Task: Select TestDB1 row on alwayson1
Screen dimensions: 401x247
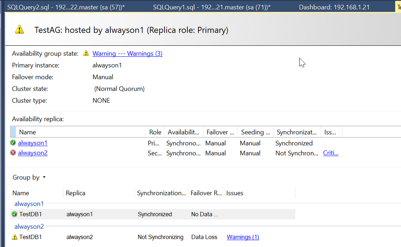Action: pyautogui.click(x=153, y=214)
